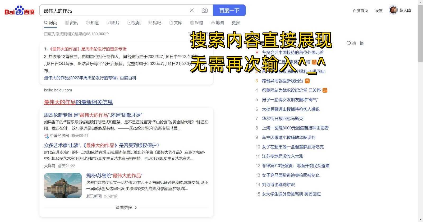Open hot topic 男子一胎得女发朋友圈称“晦气”
423x222 pixels.
[290, 100]
